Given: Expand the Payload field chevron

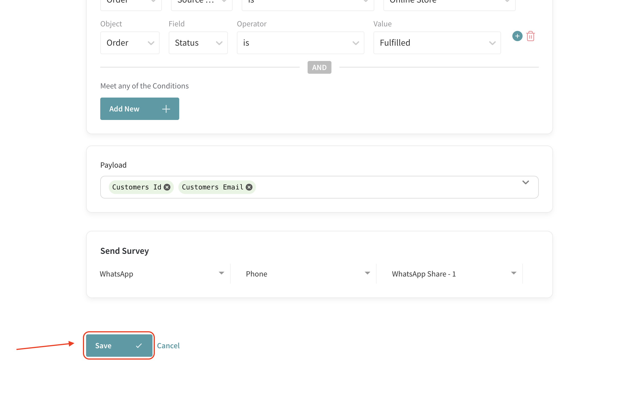Looking at the screenshot, I should point(525,183).
